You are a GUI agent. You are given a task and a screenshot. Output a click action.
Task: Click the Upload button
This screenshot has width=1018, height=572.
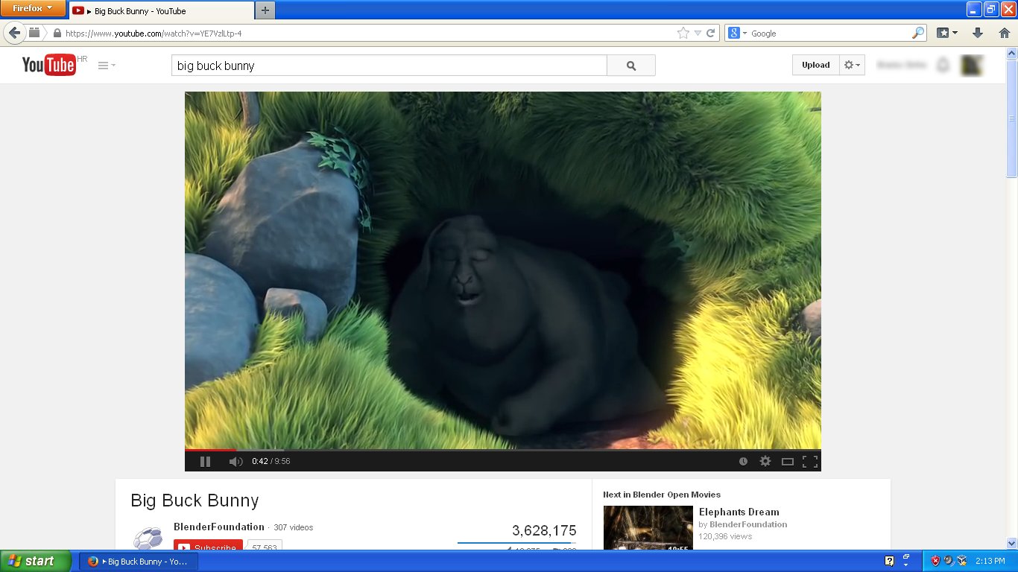(815, 66)
